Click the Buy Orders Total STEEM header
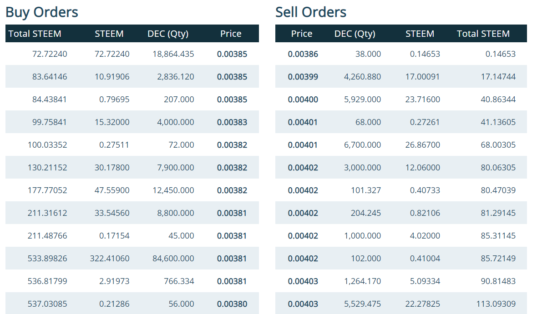The image size is (537, 314). (35, 34)
